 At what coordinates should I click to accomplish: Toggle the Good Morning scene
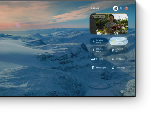(119, 41)
